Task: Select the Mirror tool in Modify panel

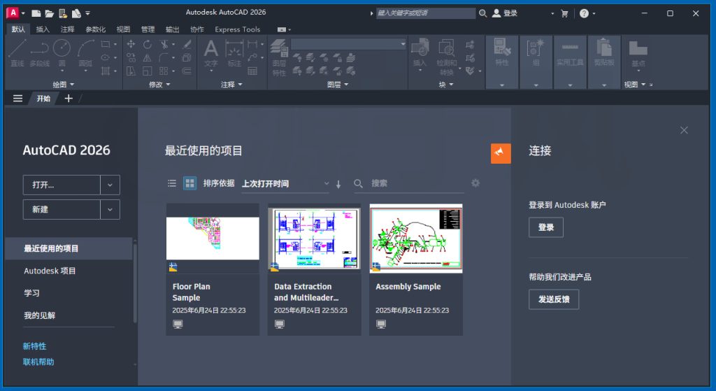Action: tap(147, 57)
